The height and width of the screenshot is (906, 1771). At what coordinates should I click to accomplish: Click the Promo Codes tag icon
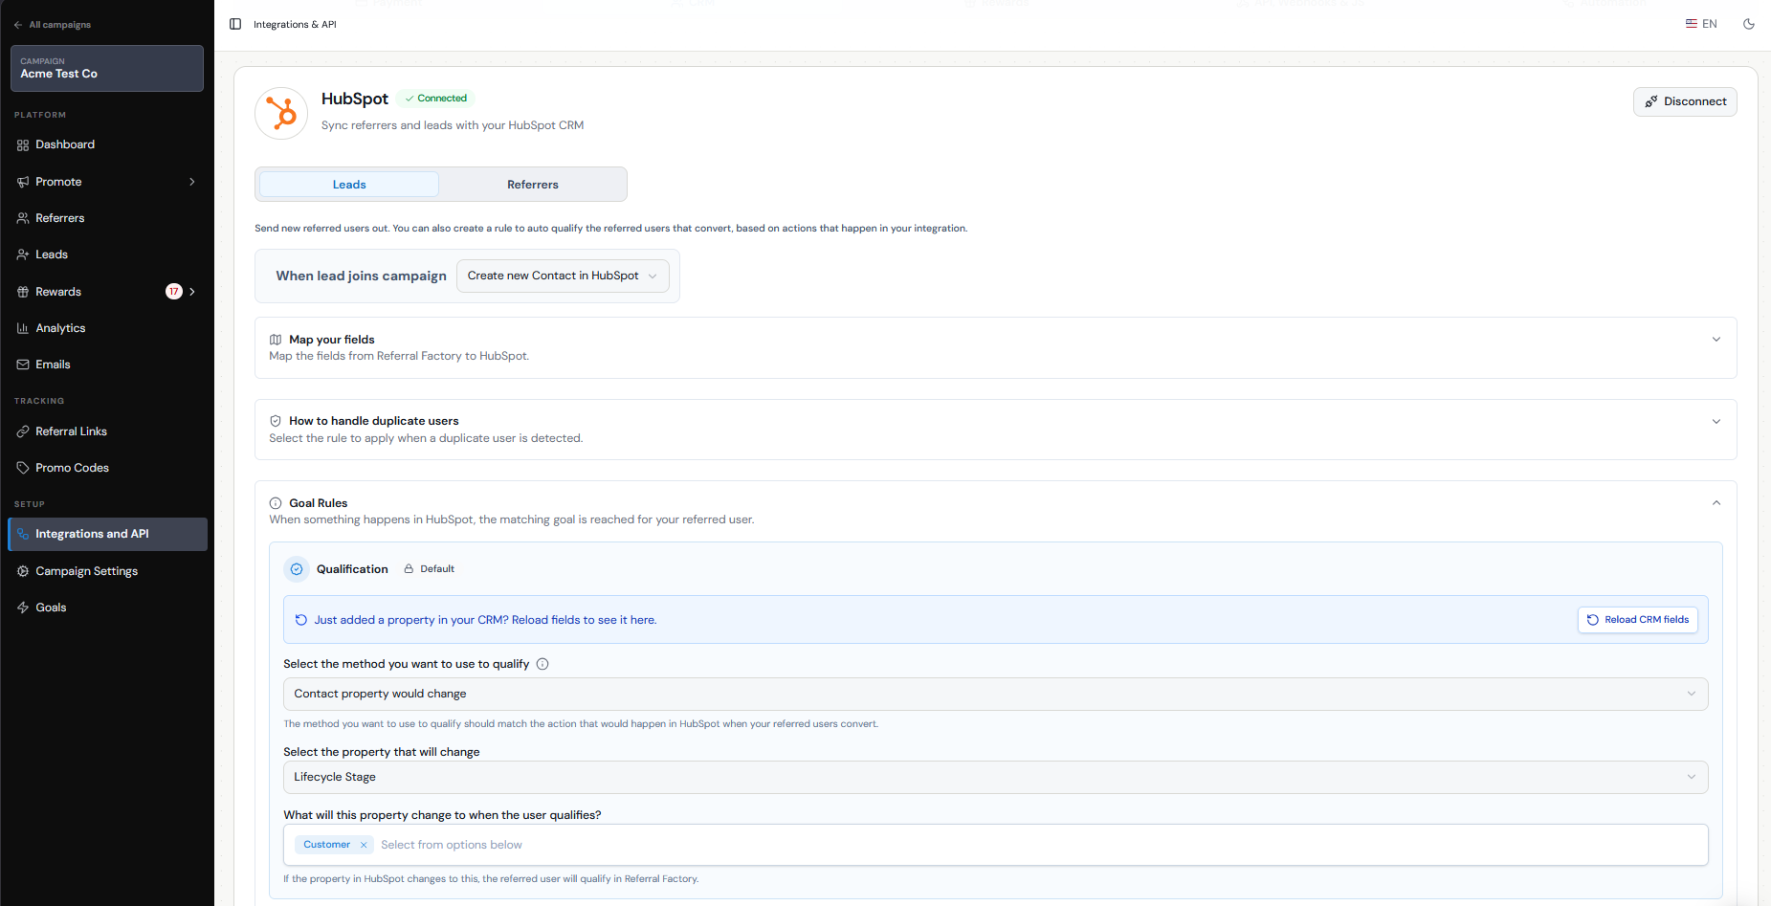point(23,468)
